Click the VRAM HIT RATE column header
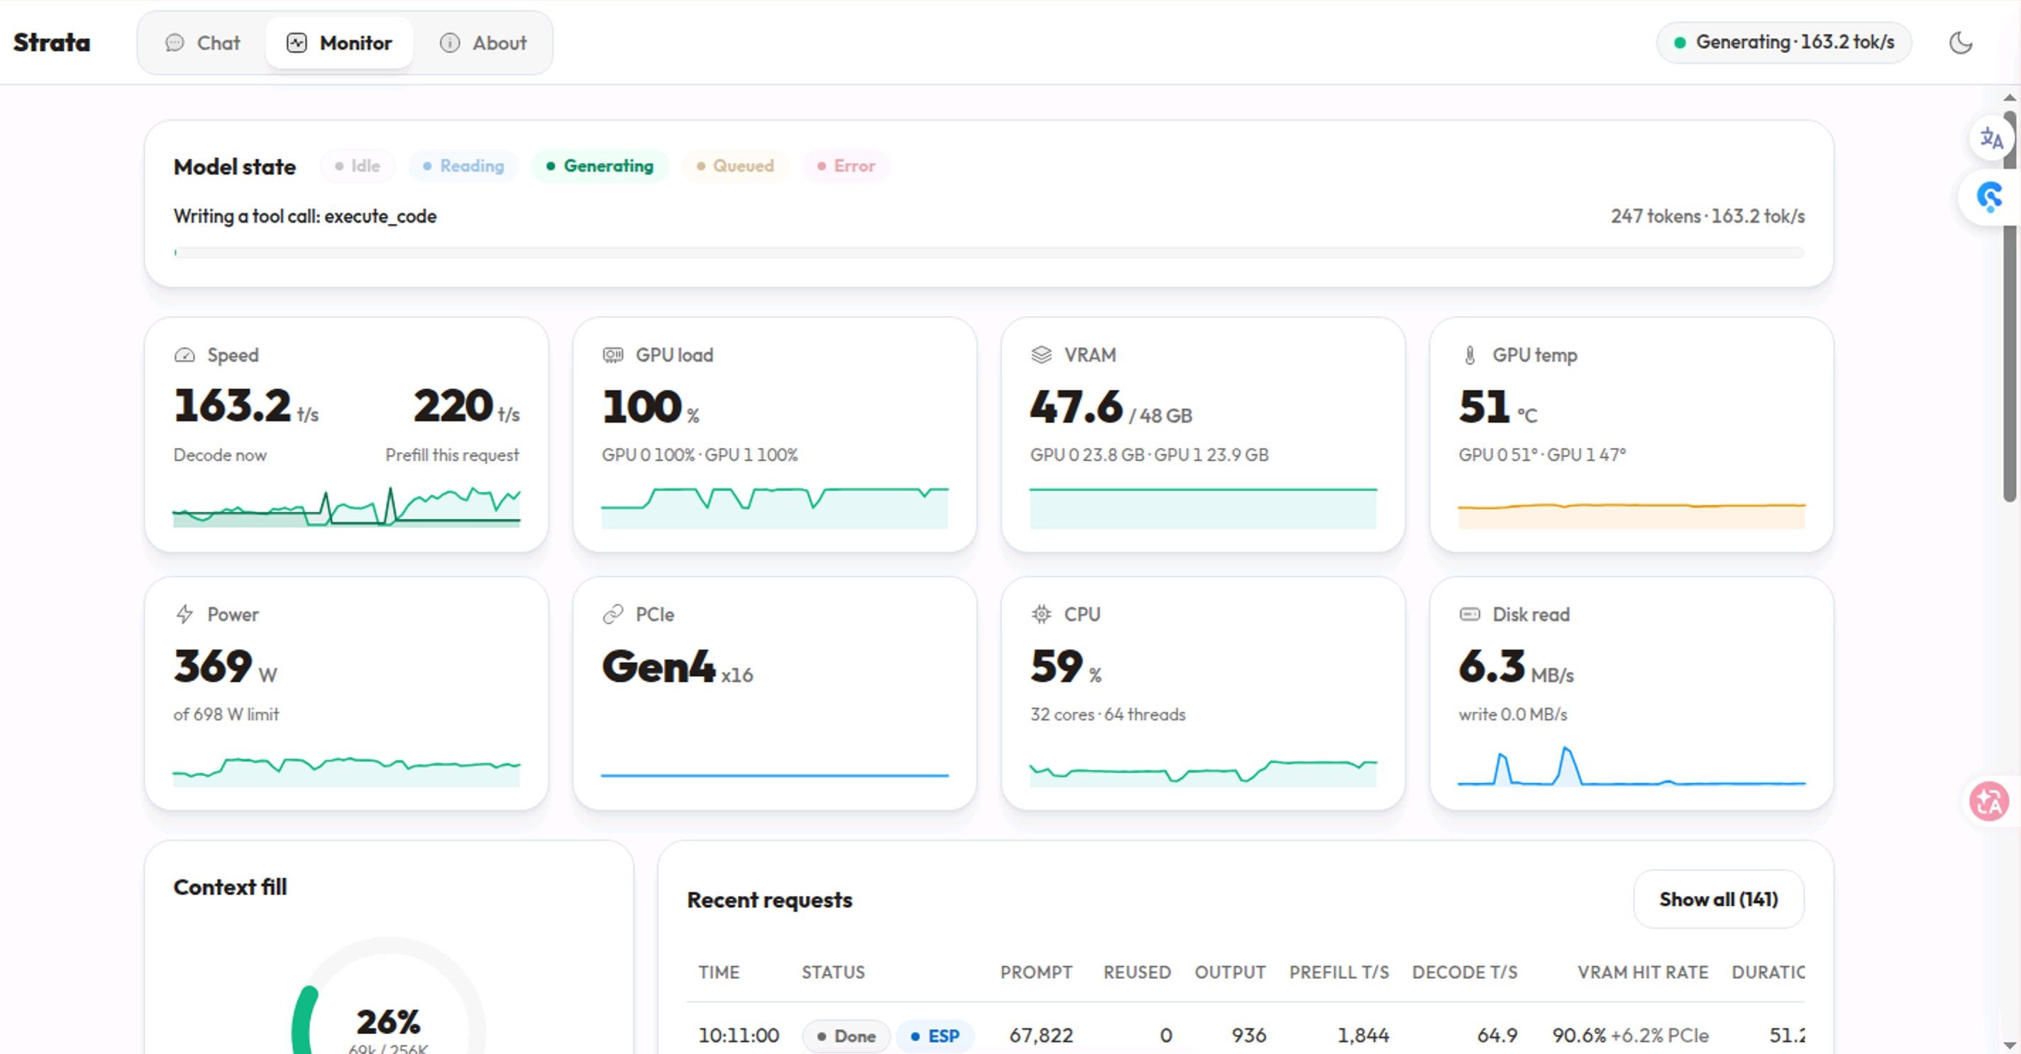This screenshot has height=1054, width=2021. [1642, 972]
